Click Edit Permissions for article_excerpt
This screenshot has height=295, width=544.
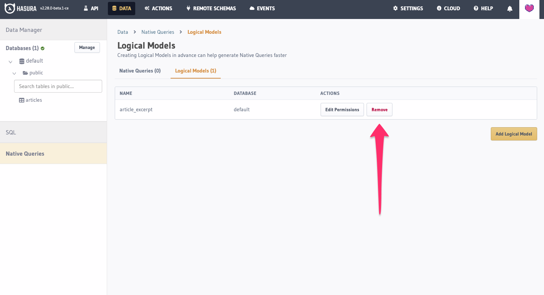342,110
